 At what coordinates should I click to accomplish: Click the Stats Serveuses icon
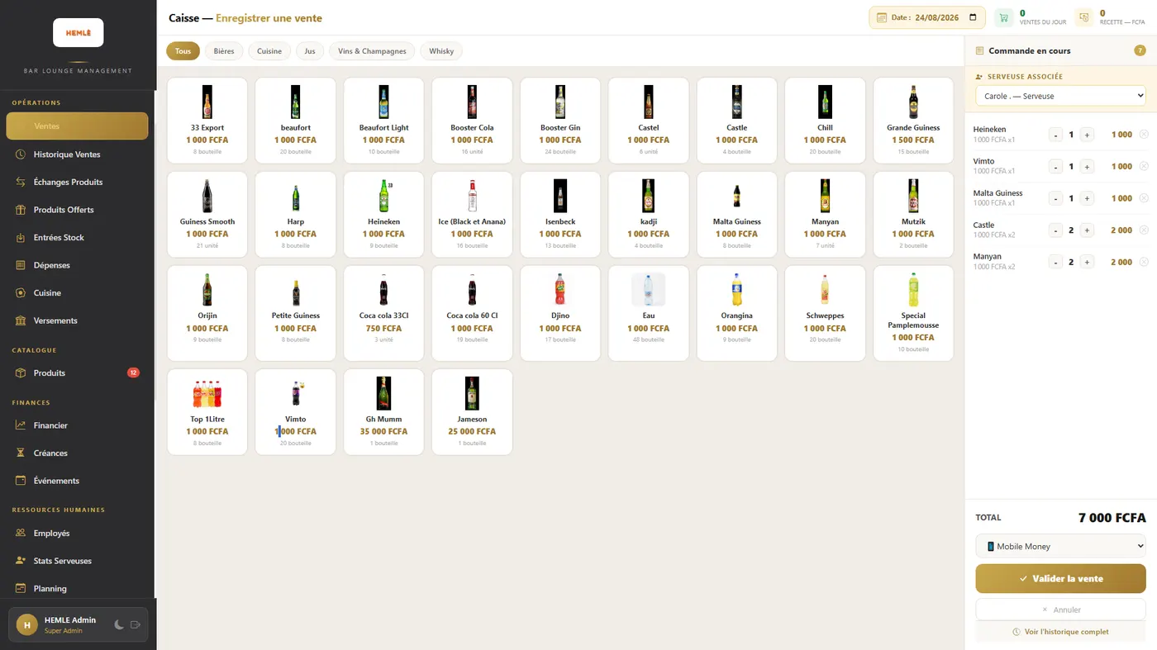pyautogui.click(x=21, y=561)
